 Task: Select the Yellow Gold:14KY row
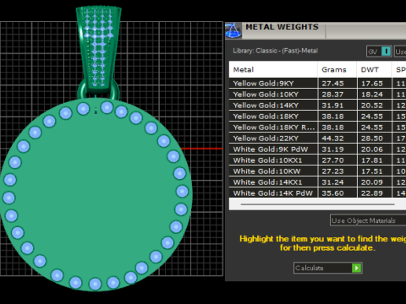(317, 106)
